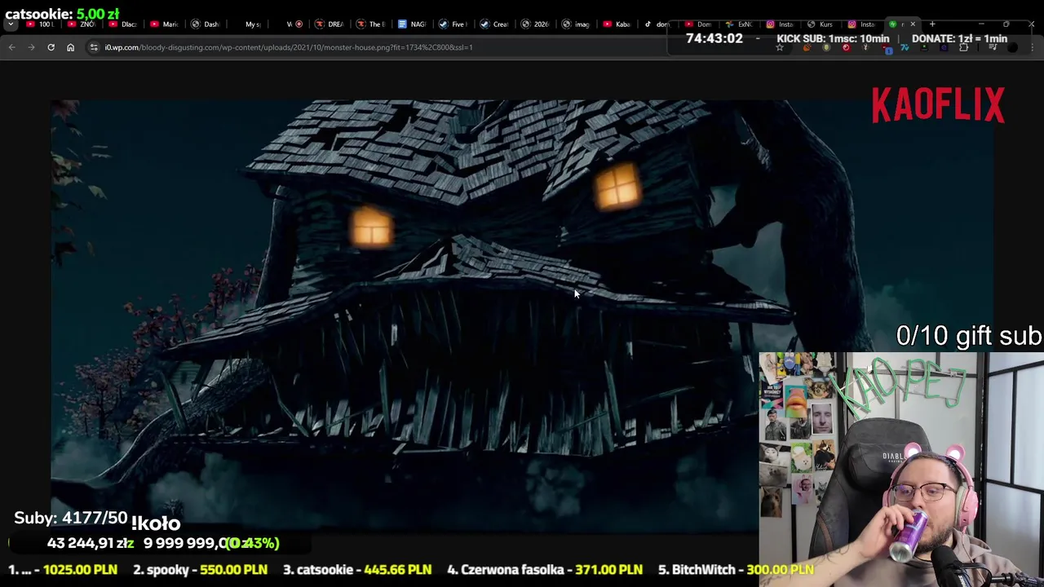Click 'spooky - 550.00 PLN' leaderboard entry
The image size is (1044, 587).
[200, 570]
